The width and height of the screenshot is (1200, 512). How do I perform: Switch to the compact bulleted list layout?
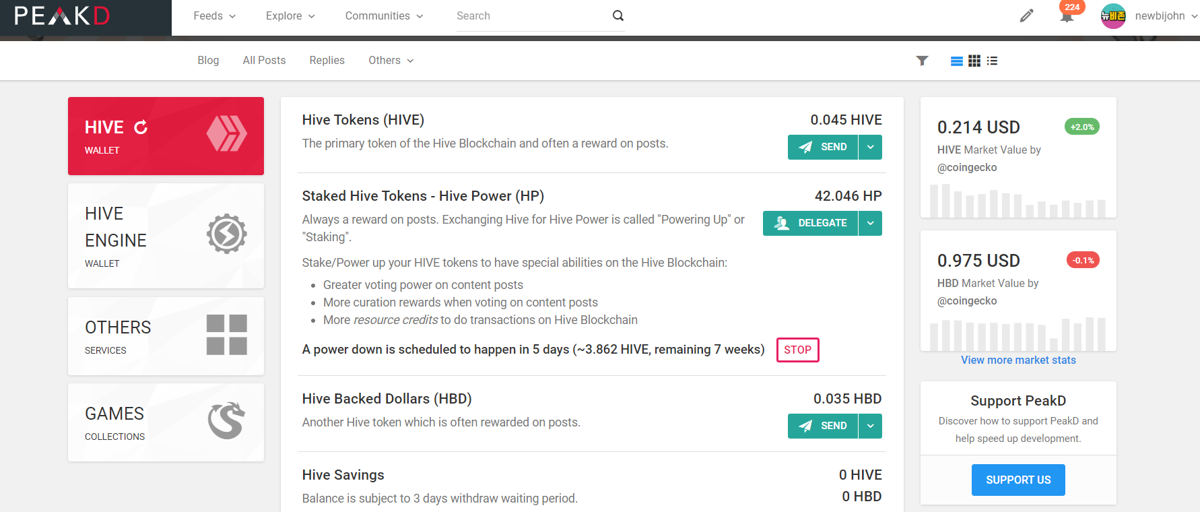(992, 61)
